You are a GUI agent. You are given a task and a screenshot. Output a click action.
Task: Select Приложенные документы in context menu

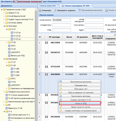(x=79, y=82)
